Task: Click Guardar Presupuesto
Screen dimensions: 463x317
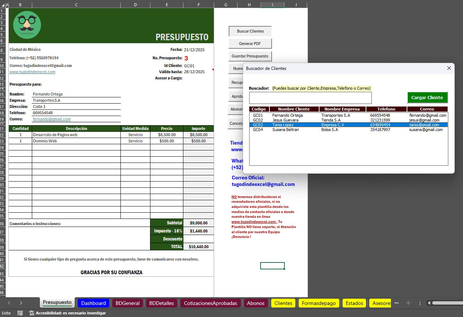Action: [250, 56]
